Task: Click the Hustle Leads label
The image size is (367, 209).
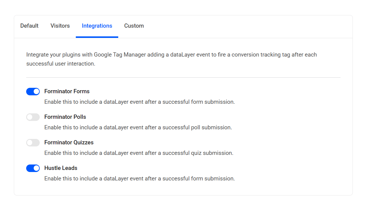Action: coord(61,168)
